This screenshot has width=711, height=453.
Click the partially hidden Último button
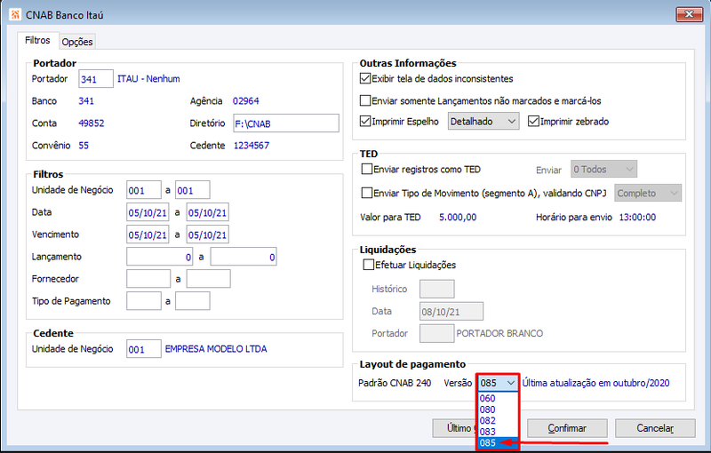click(x=454, y=428)
